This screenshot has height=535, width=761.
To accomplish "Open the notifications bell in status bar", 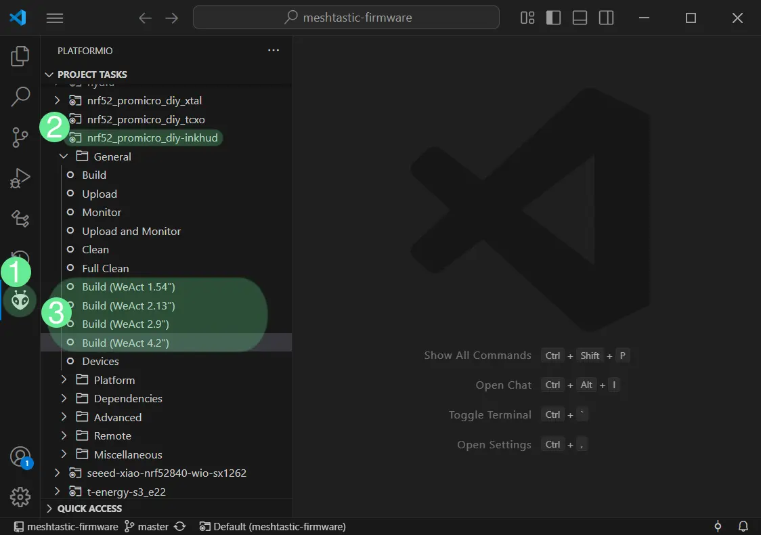I will coord(743,526).
